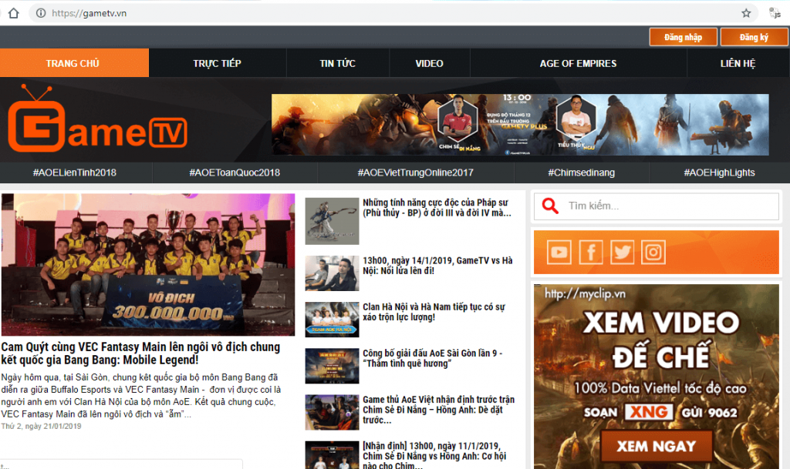Select the TRANG CHỦ tab

[x=74, y=63]
